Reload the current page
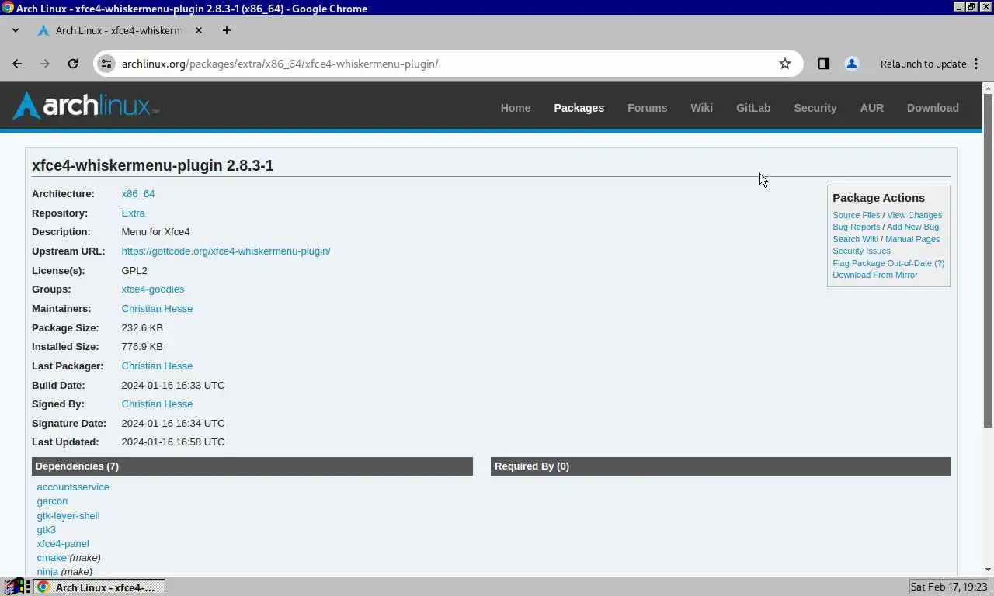 point(73,64)
